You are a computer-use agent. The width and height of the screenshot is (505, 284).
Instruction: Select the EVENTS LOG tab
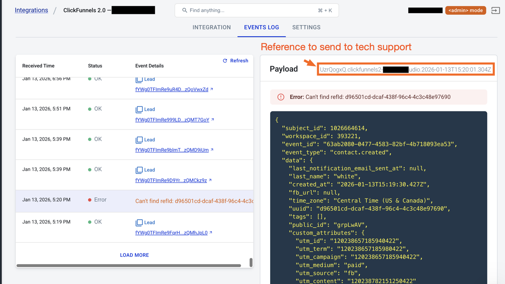tap(262, 28)
